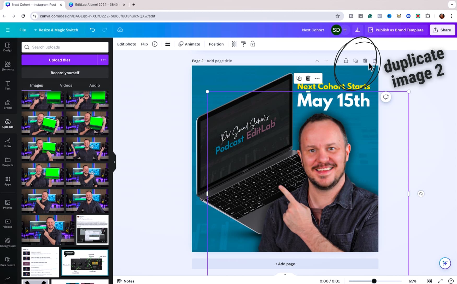Switch to the Images tab
457x284 pixels.
36,85
